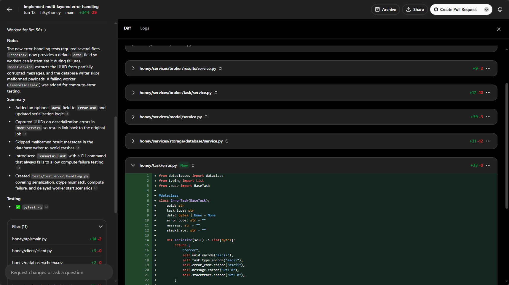Collapse honey/task/error.py diff
Screen dimensions: 509x285
click(x=133, y=165)
